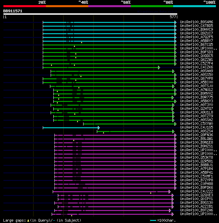Click the green ~80% segment of the identity scale

(152, 6)
